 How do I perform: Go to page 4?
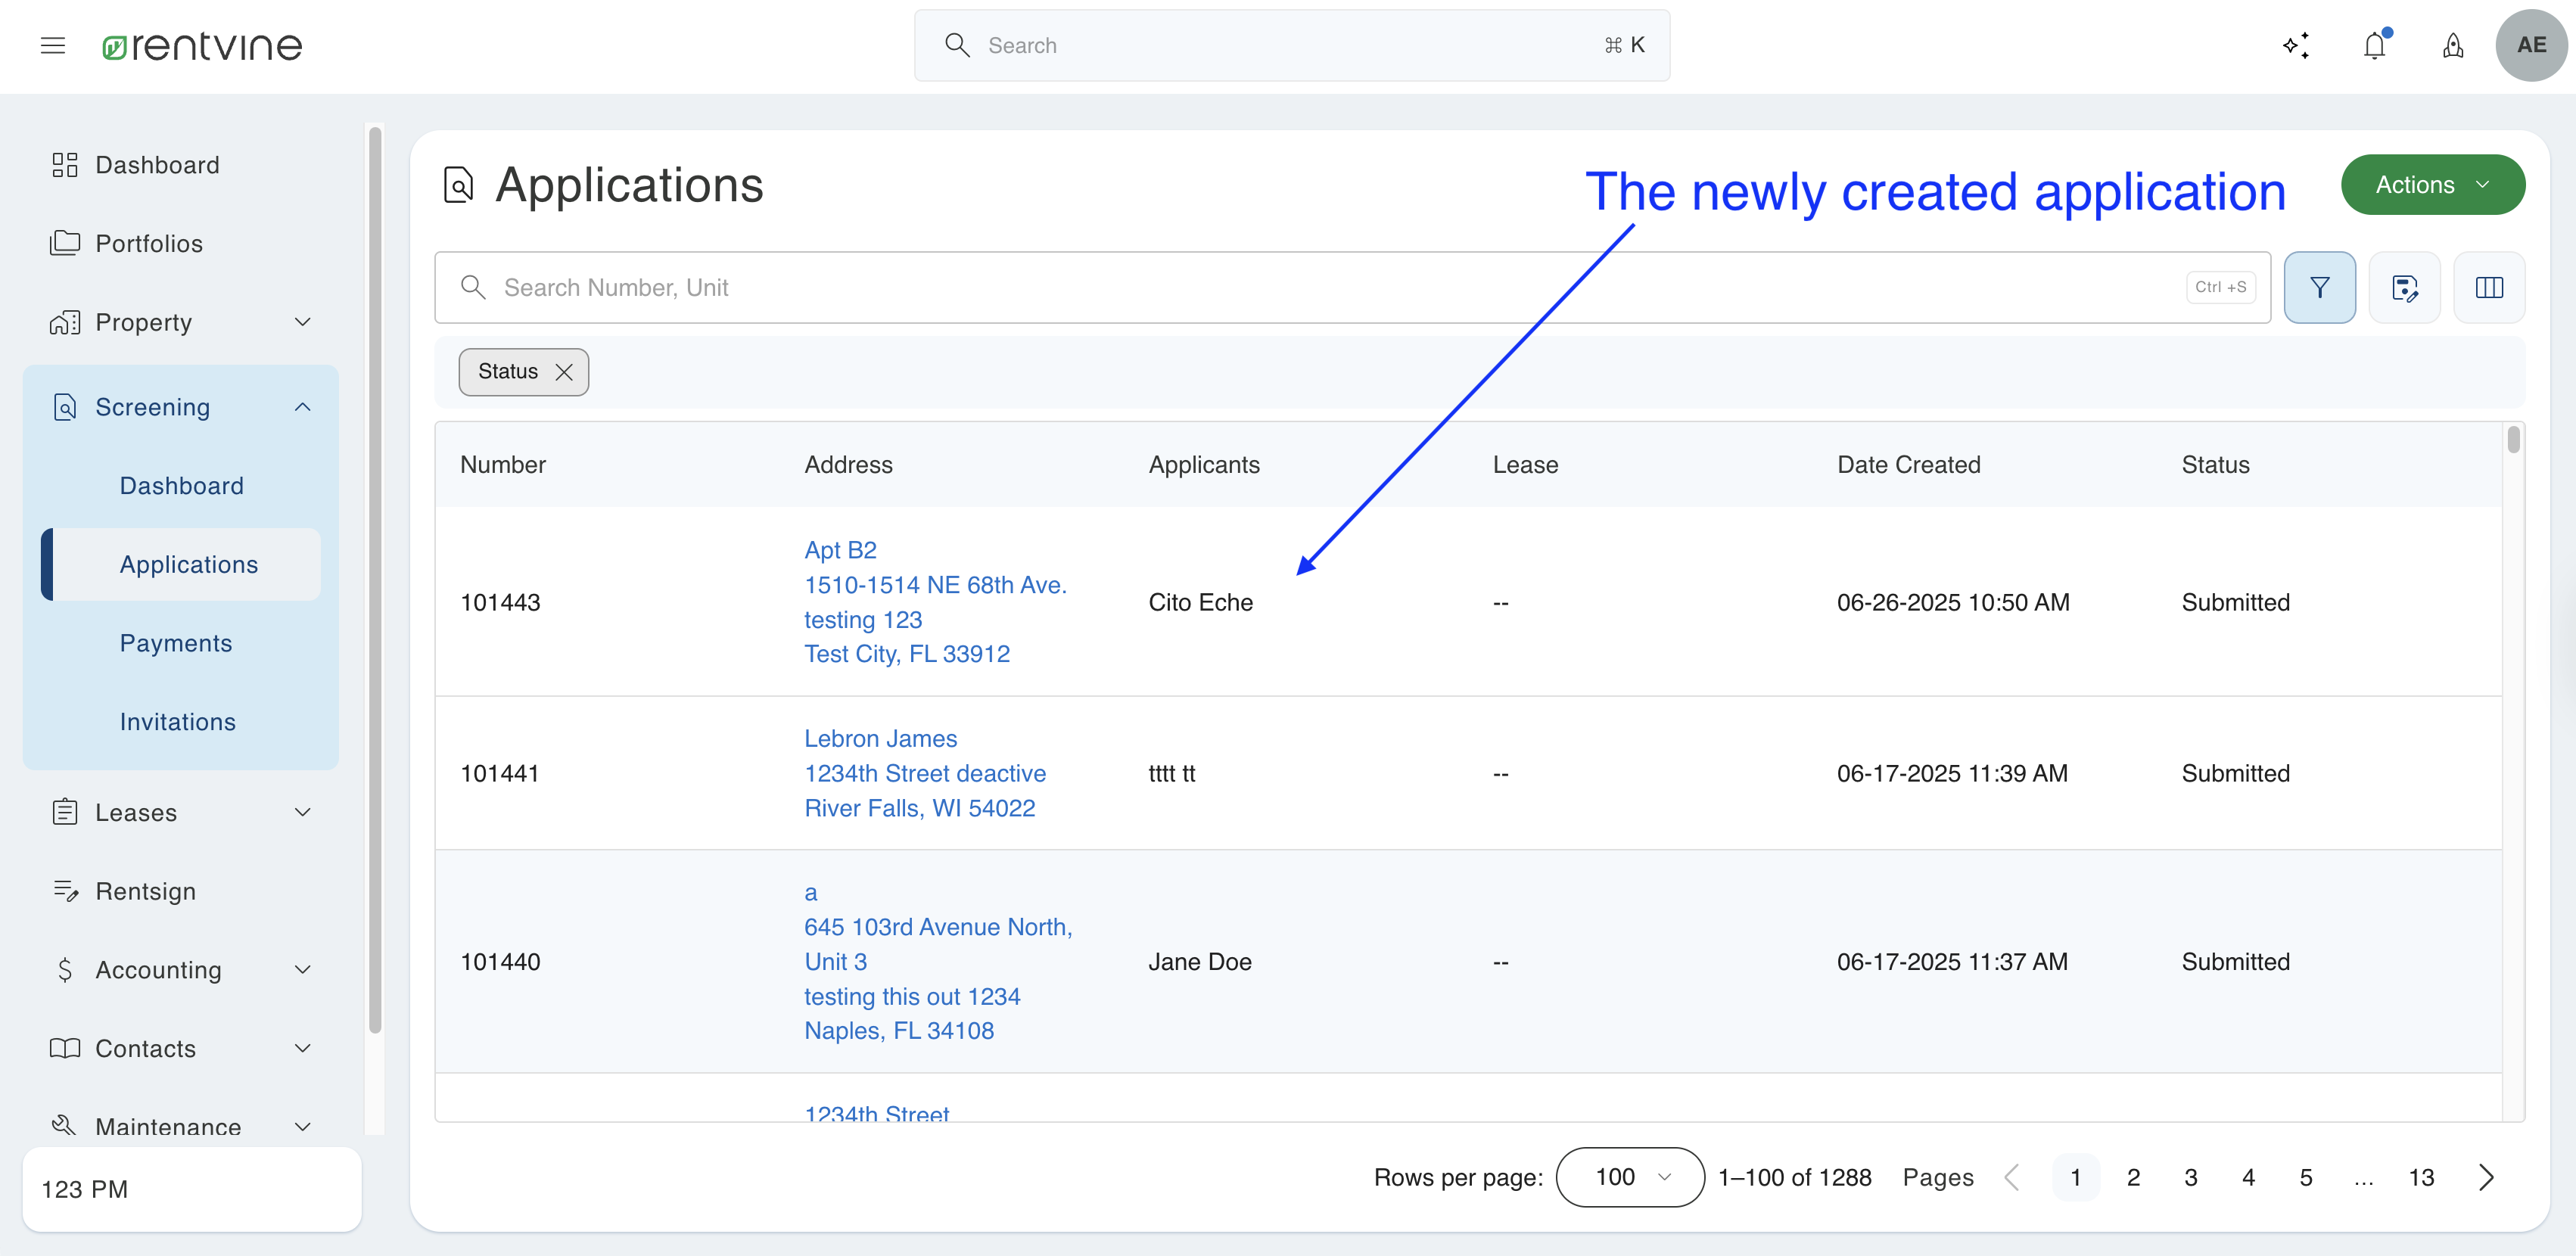pos(2248,1177)
